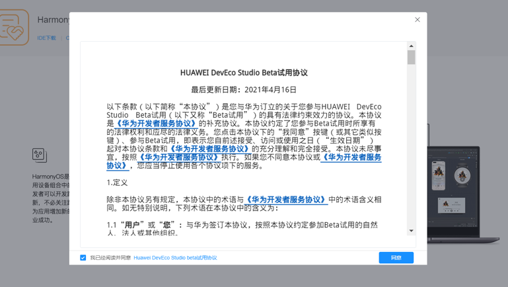Click the HarmonyOS logo icon in background page
The width and height of the screenshot is (508, 287).
(13, 28)
